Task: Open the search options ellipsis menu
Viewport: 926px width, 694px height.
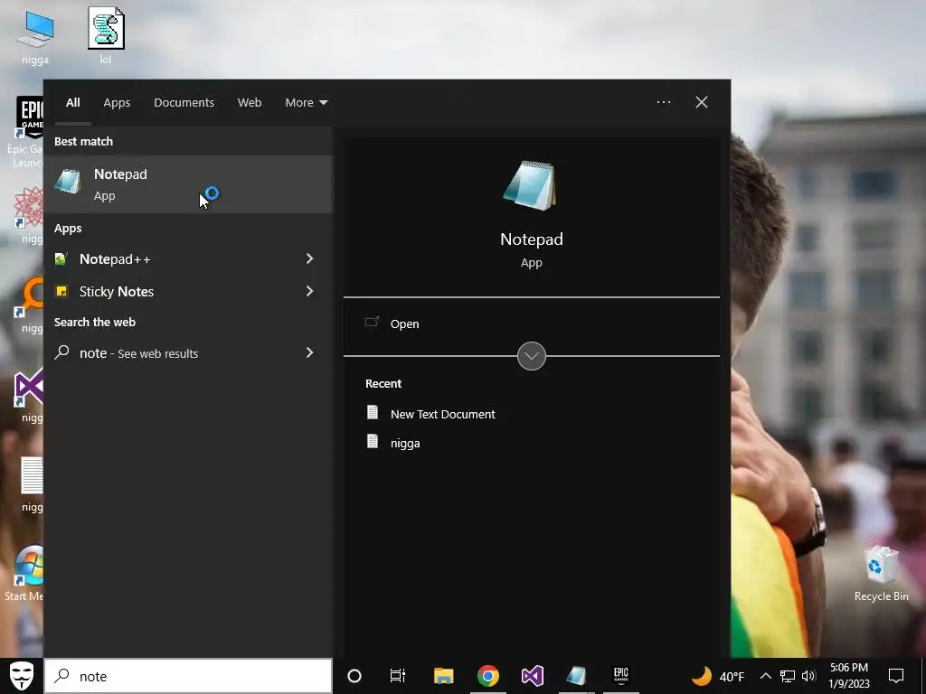Action: pos(663,102)
